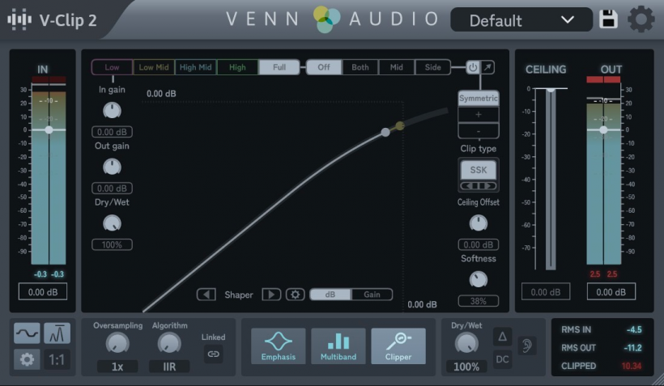Click the waveform view icon
This screenshot has width=664, height=386.
tap(27, 333)
